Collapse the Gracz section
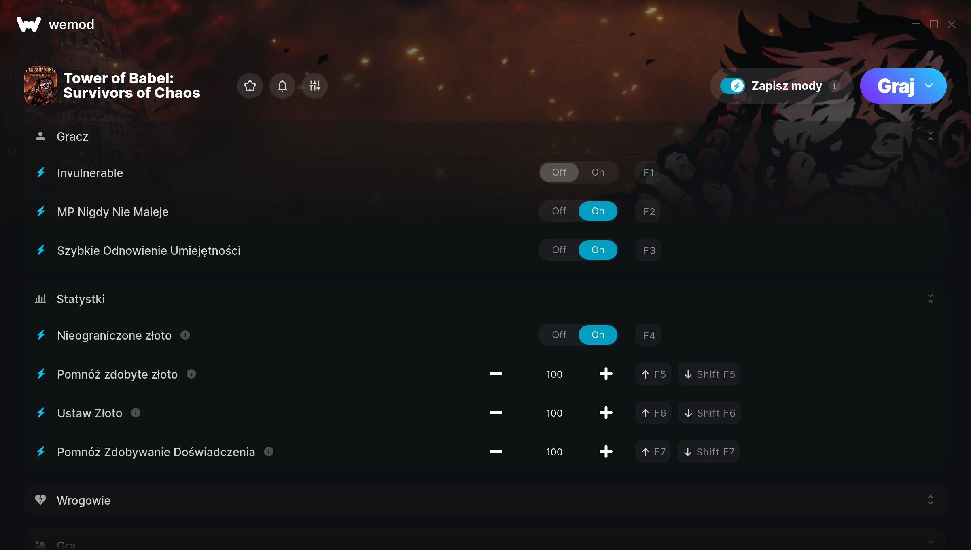Viewport: 971px width, 550px height. click(x=930, y=136)
